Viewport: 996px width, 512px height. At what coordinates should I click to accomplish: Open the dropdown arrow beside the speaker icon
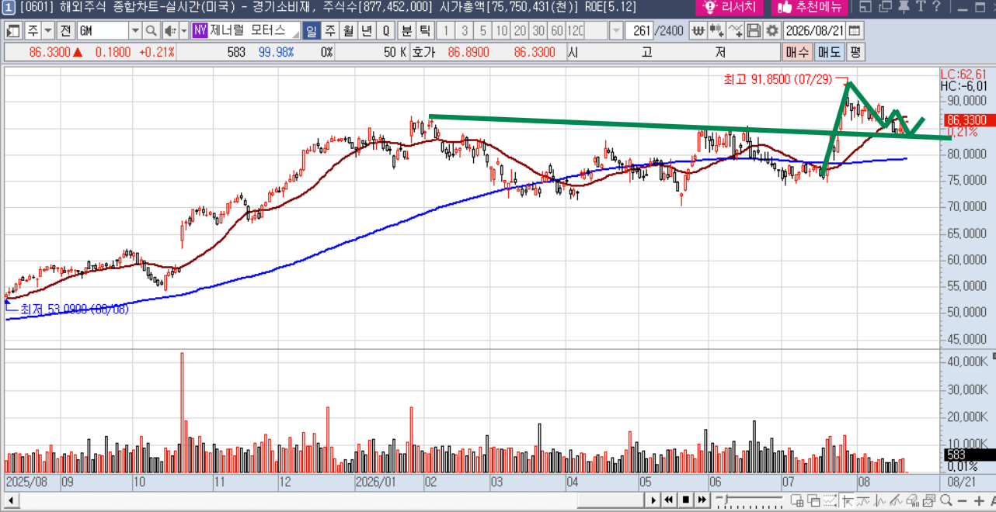click(183, 31)
